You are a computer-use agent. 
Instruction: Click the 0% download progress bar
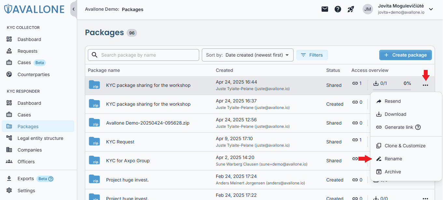pos(392,90)
